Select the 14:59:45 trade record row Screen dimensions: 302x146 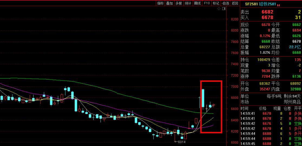coord(271,143)
